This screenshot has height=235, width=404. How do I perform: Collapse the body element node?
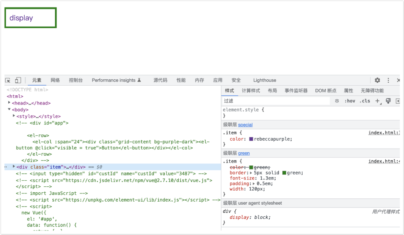(9, 110)
